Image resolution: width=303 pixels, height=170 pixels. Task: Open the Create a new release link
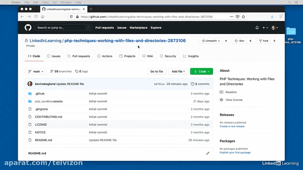(232, 126)
